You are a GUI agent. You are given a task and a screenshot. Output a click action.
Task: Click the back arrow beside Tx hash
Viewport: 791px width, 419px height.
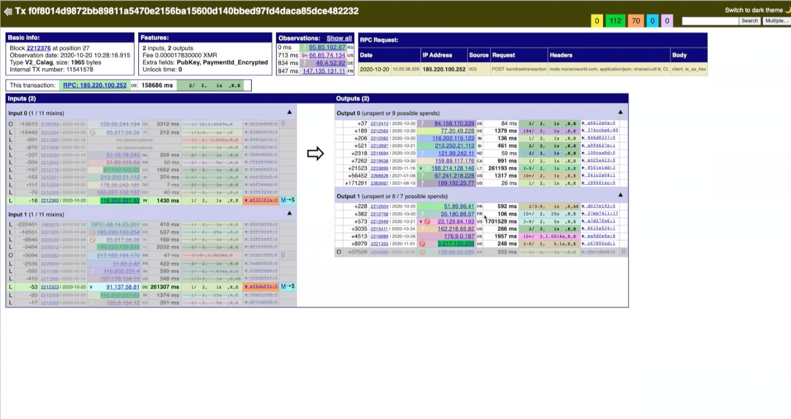[x=8, y=11]
